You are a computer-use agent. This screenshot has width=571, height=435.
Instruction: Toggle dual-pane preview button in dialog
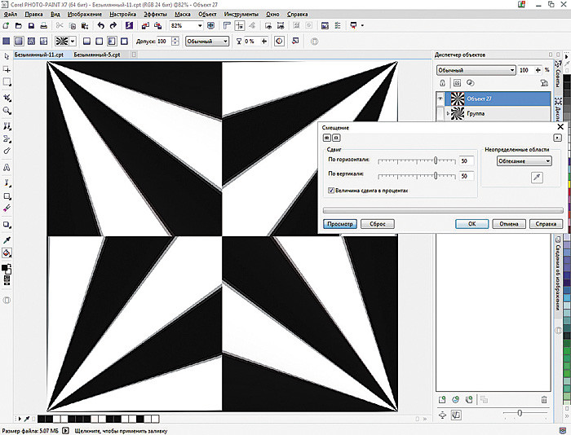point(326,138)
